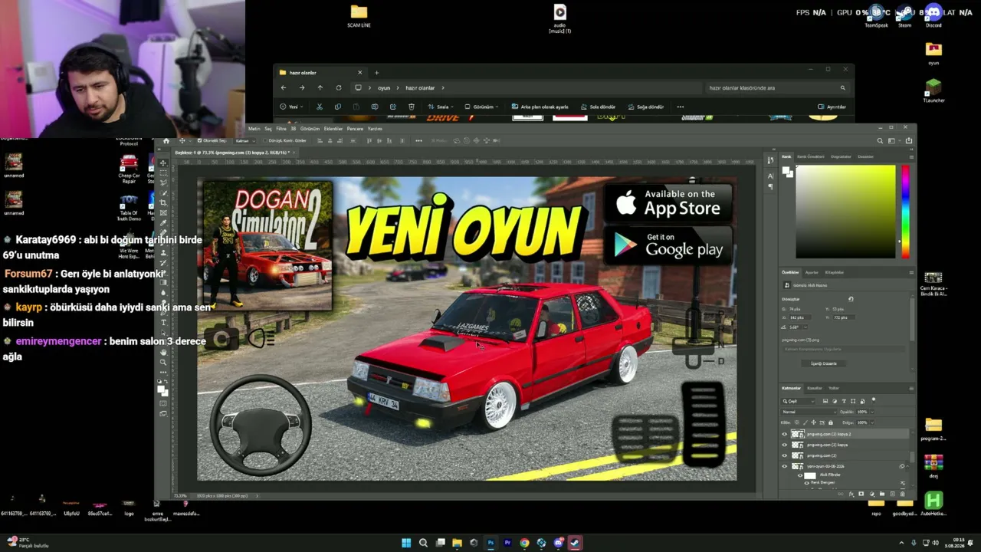Viewport: 981px width, 552px height.
Task: Cut the selection in File Explorer
Action: (320, 107)
